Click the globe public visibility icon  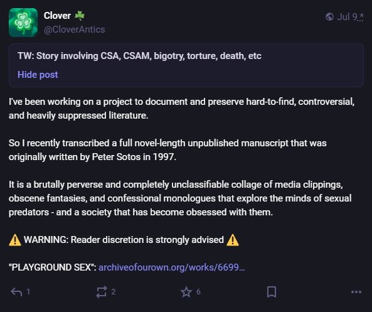point(329,16)
